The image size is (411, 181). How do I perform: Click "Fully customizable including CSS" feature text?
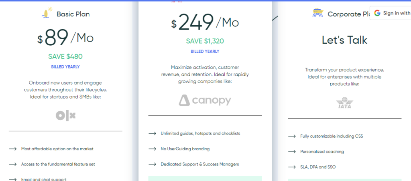332,136
